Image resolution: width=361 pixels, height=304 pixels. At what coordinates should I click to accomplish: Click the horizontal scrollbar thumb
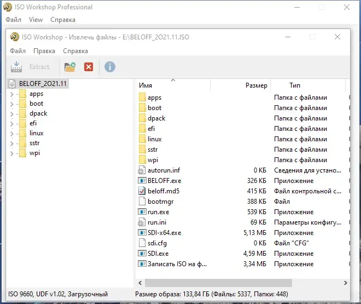point(218,283)
